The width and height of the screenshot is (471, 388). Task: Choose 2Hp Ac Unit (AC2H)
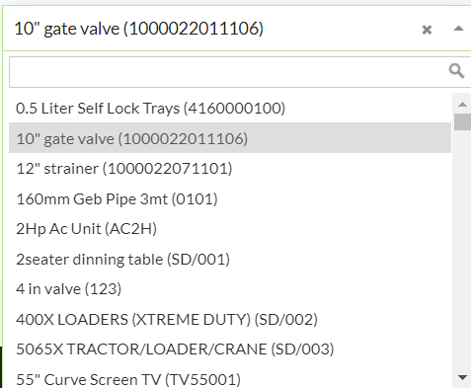230,229
